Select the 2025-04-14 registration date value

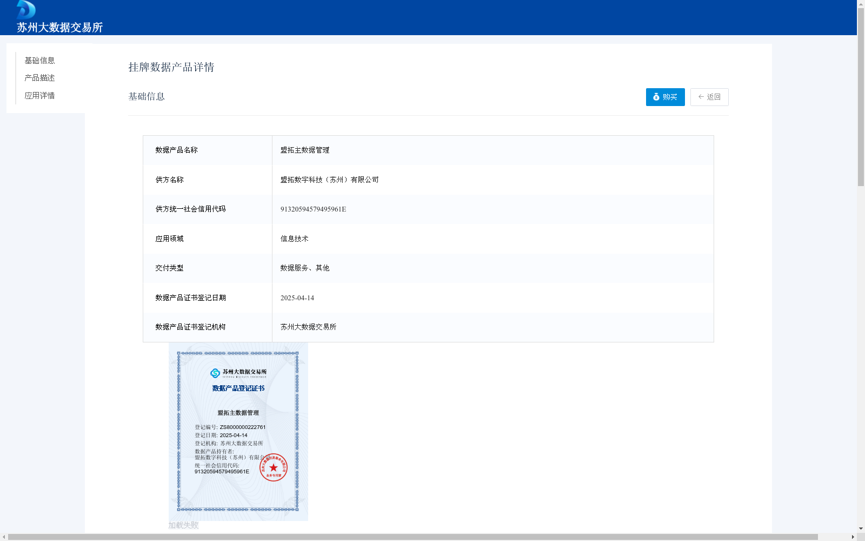click(297, 298)
